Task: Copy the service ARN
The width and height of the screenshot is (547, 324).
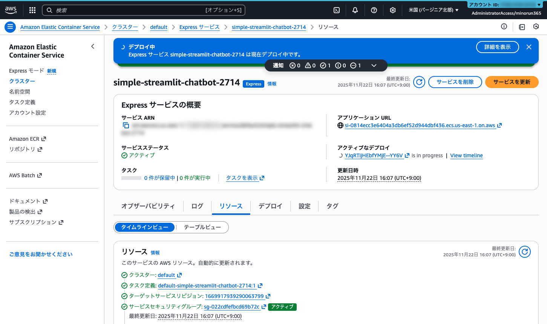Action: click(126, 125)
